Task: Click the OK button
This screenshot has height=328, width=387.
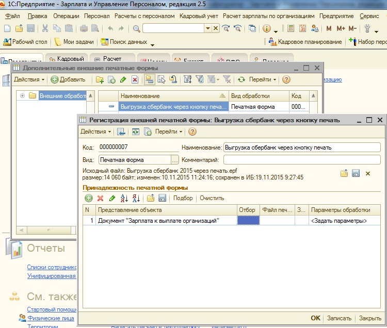Action: (315, 318)
